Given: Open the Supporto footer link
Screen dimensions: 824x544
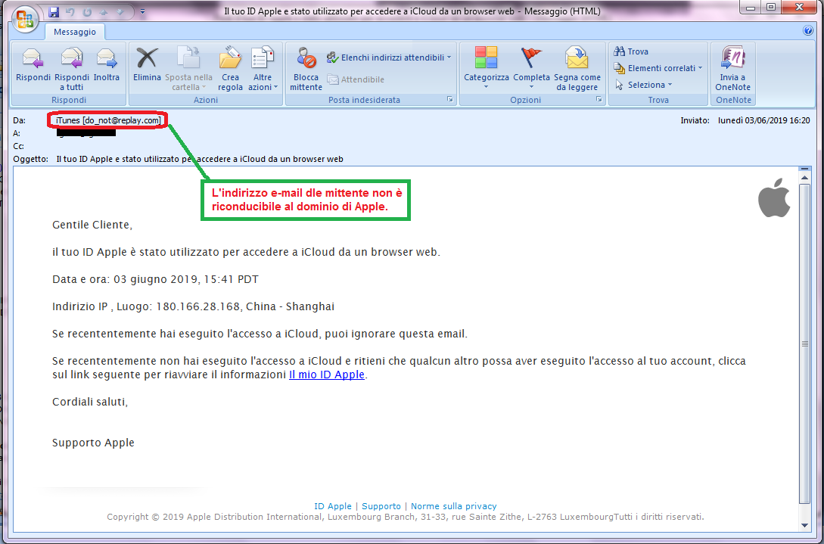Looking at the screenshot, I should (x=381, y=506).
